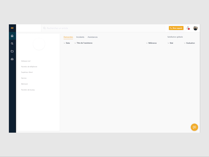Click the Folder icon in sidebar
The image size is (209, 157).
pos(12,52)
